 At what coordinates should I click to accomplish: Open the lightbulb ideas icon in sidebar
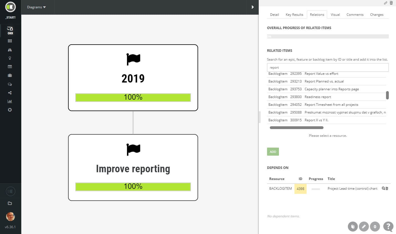pos(10,58)
